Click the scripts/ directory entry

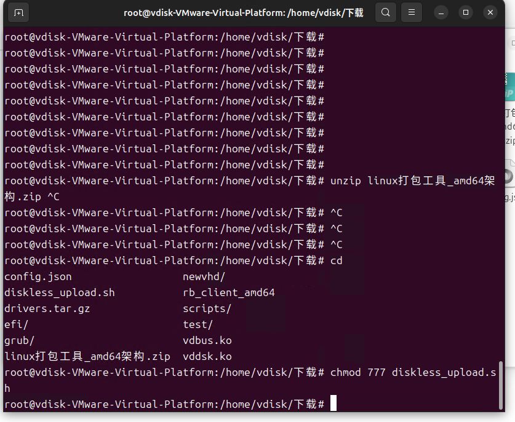pos(207,308)
